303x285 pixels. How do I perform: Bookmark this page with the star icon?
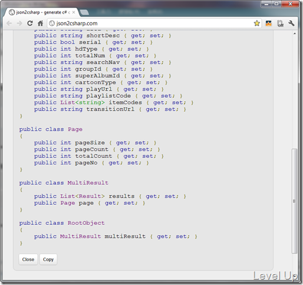click(256, 23)
